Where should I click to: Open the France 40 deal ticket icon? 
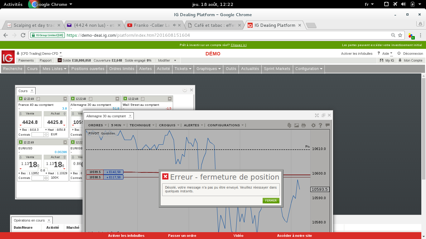(x=38, y=99)
